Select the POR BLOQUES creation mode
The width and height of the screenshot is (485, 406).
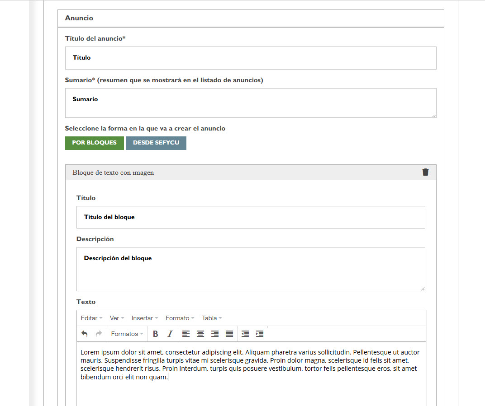click(95, 143)
